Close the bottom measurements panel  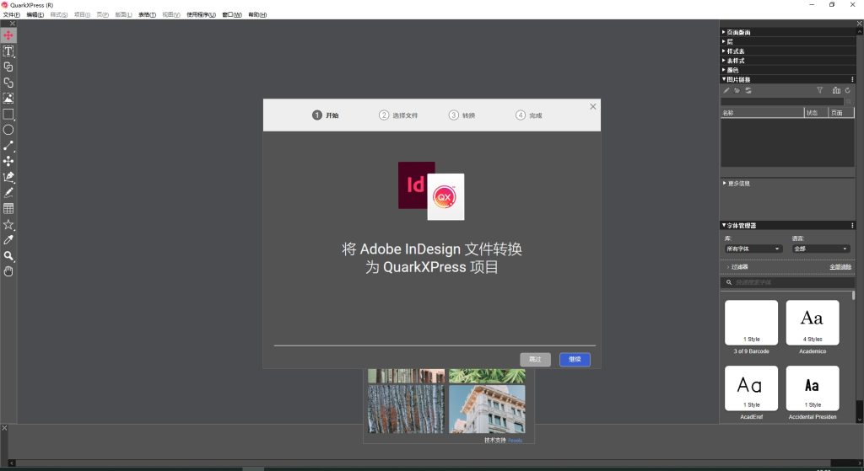point(4,427)
